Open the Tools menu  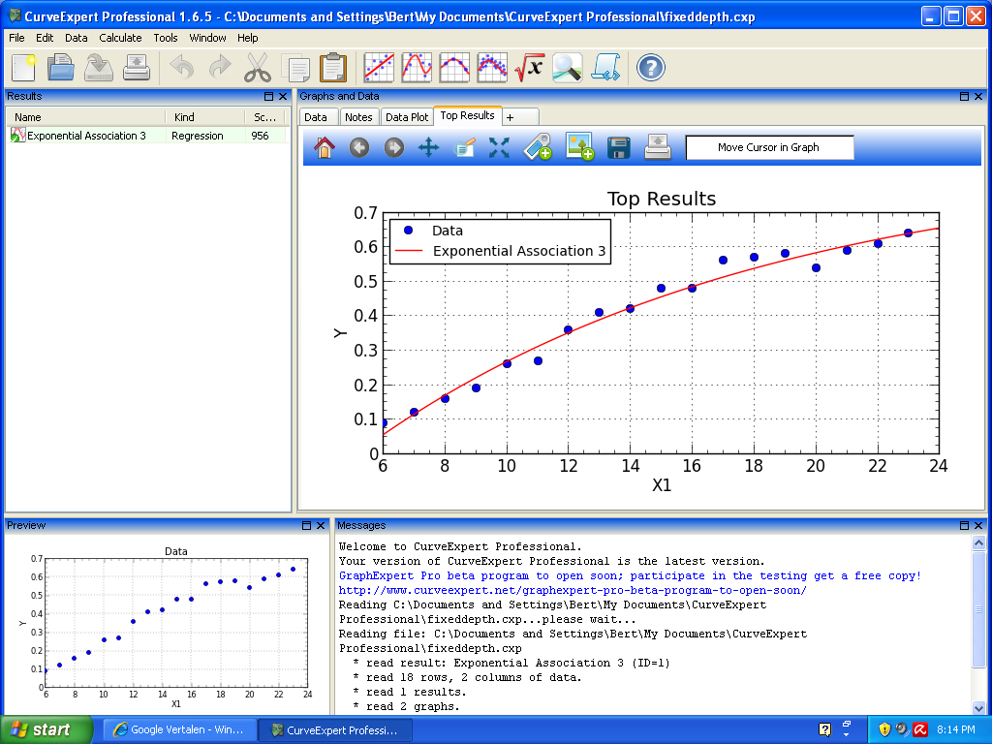(166, 38)
